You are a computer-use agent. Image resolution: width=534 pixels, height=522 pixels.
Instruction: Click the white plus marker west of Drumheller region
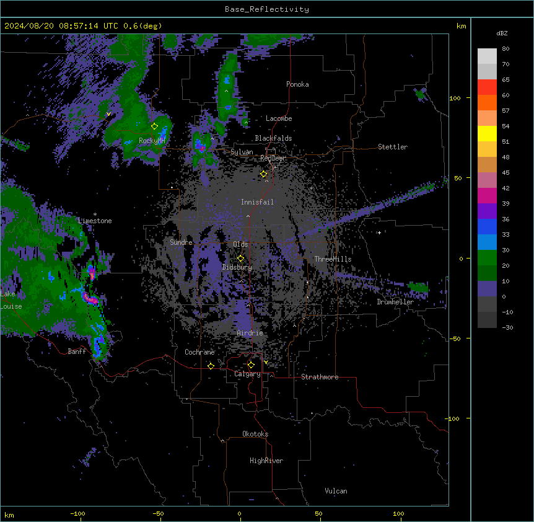pos(379,232)
